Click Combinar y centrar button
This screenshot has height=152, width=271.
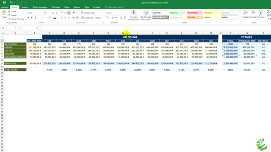pyautogui.click(x=91, y=18)
